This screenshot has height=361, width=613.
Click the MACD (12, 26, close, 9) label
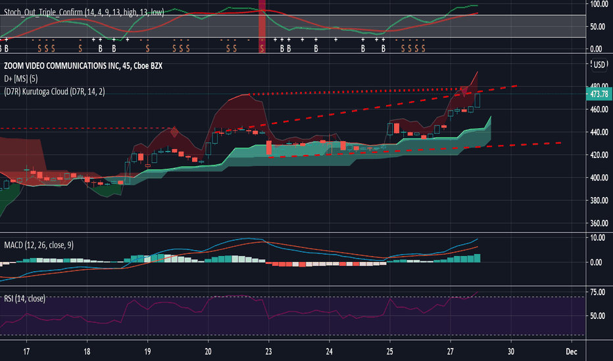39,245
